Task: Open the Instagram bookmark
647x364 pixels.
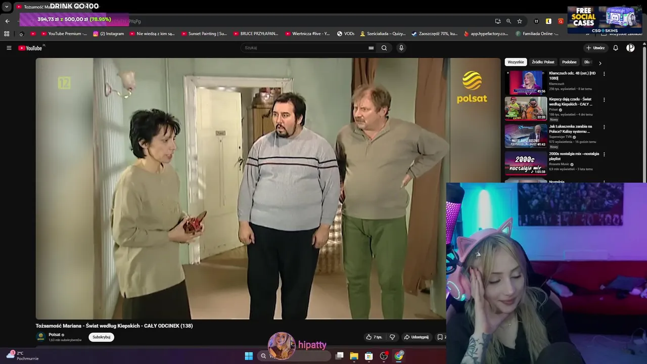Action: pos(108,34)
